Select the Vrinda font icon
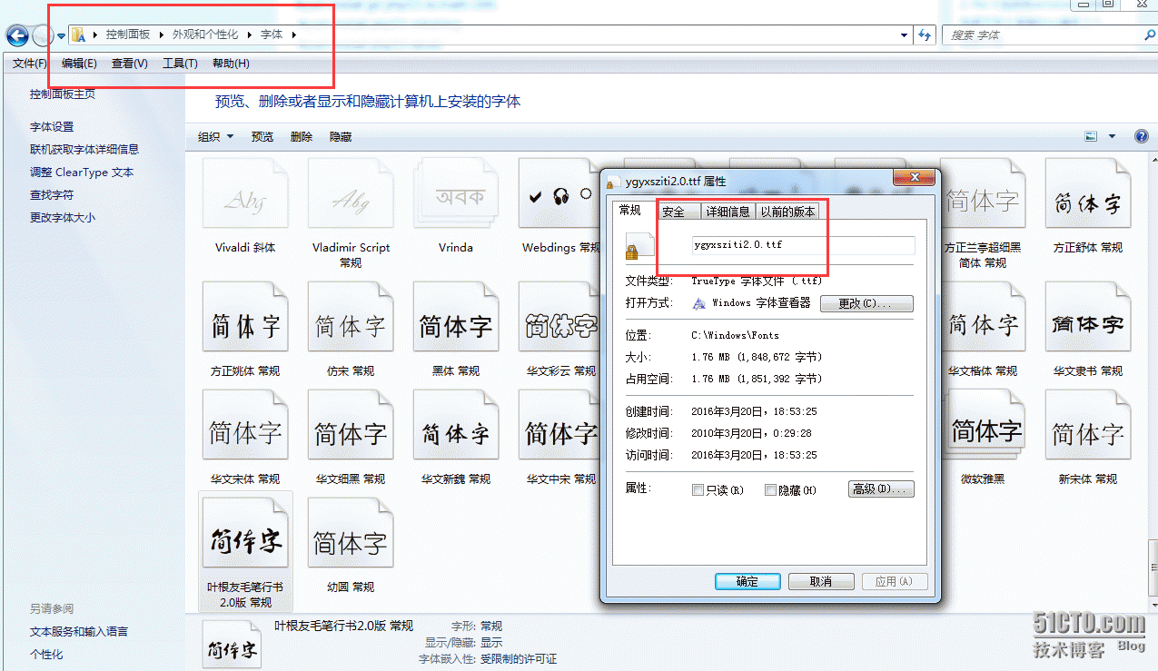1158x671 pixels. click(456, 193)
